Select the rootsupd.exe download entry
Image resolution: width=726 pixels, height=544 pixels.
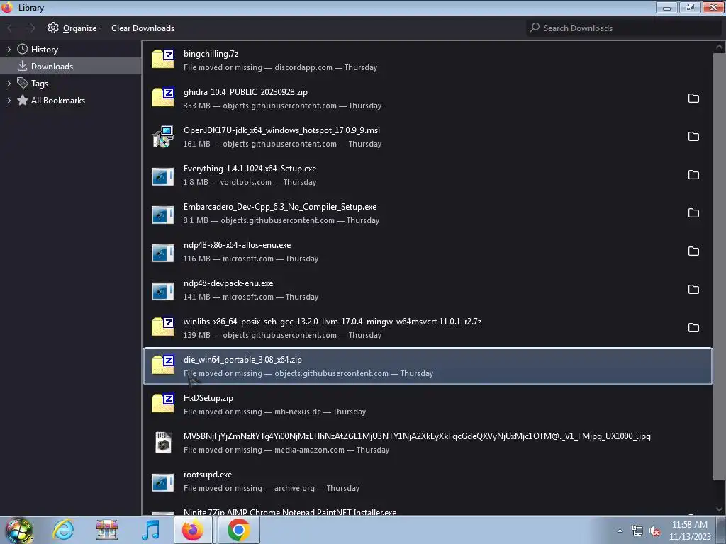point(428,481)
